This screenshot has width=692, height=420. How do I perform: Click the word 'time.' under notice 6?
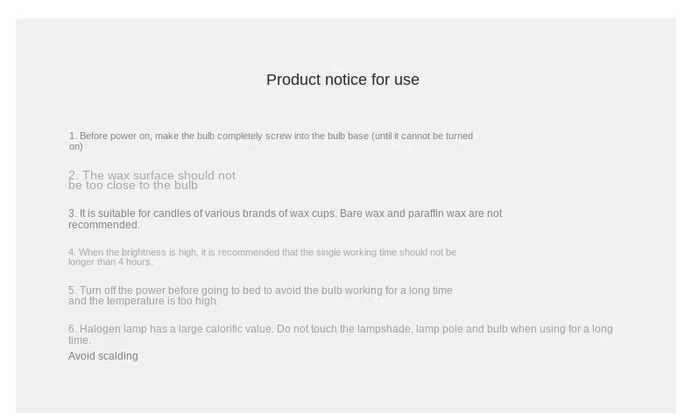pyautogui.click(x=80, y=340)
